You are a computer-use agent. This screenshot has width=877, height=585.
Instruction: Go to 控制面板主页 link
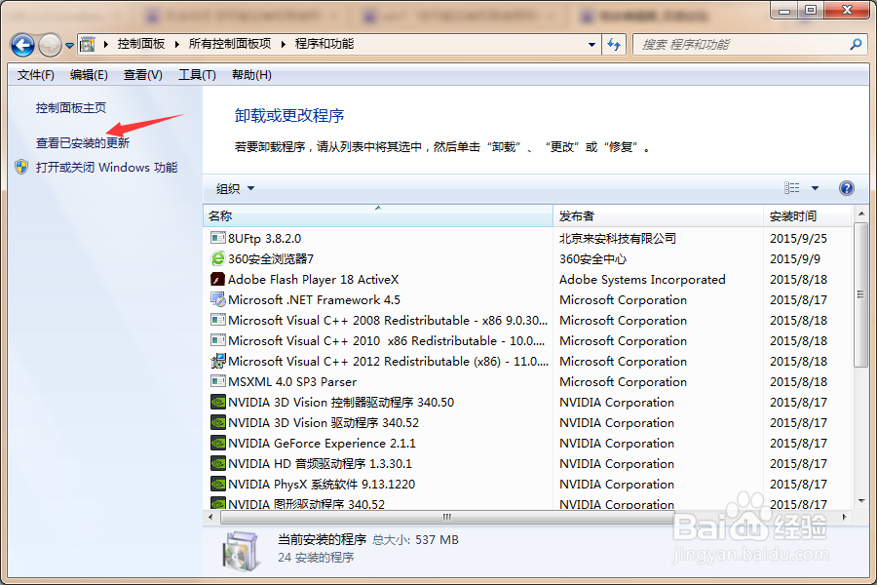pyautogui.click(x=71, y=108)
